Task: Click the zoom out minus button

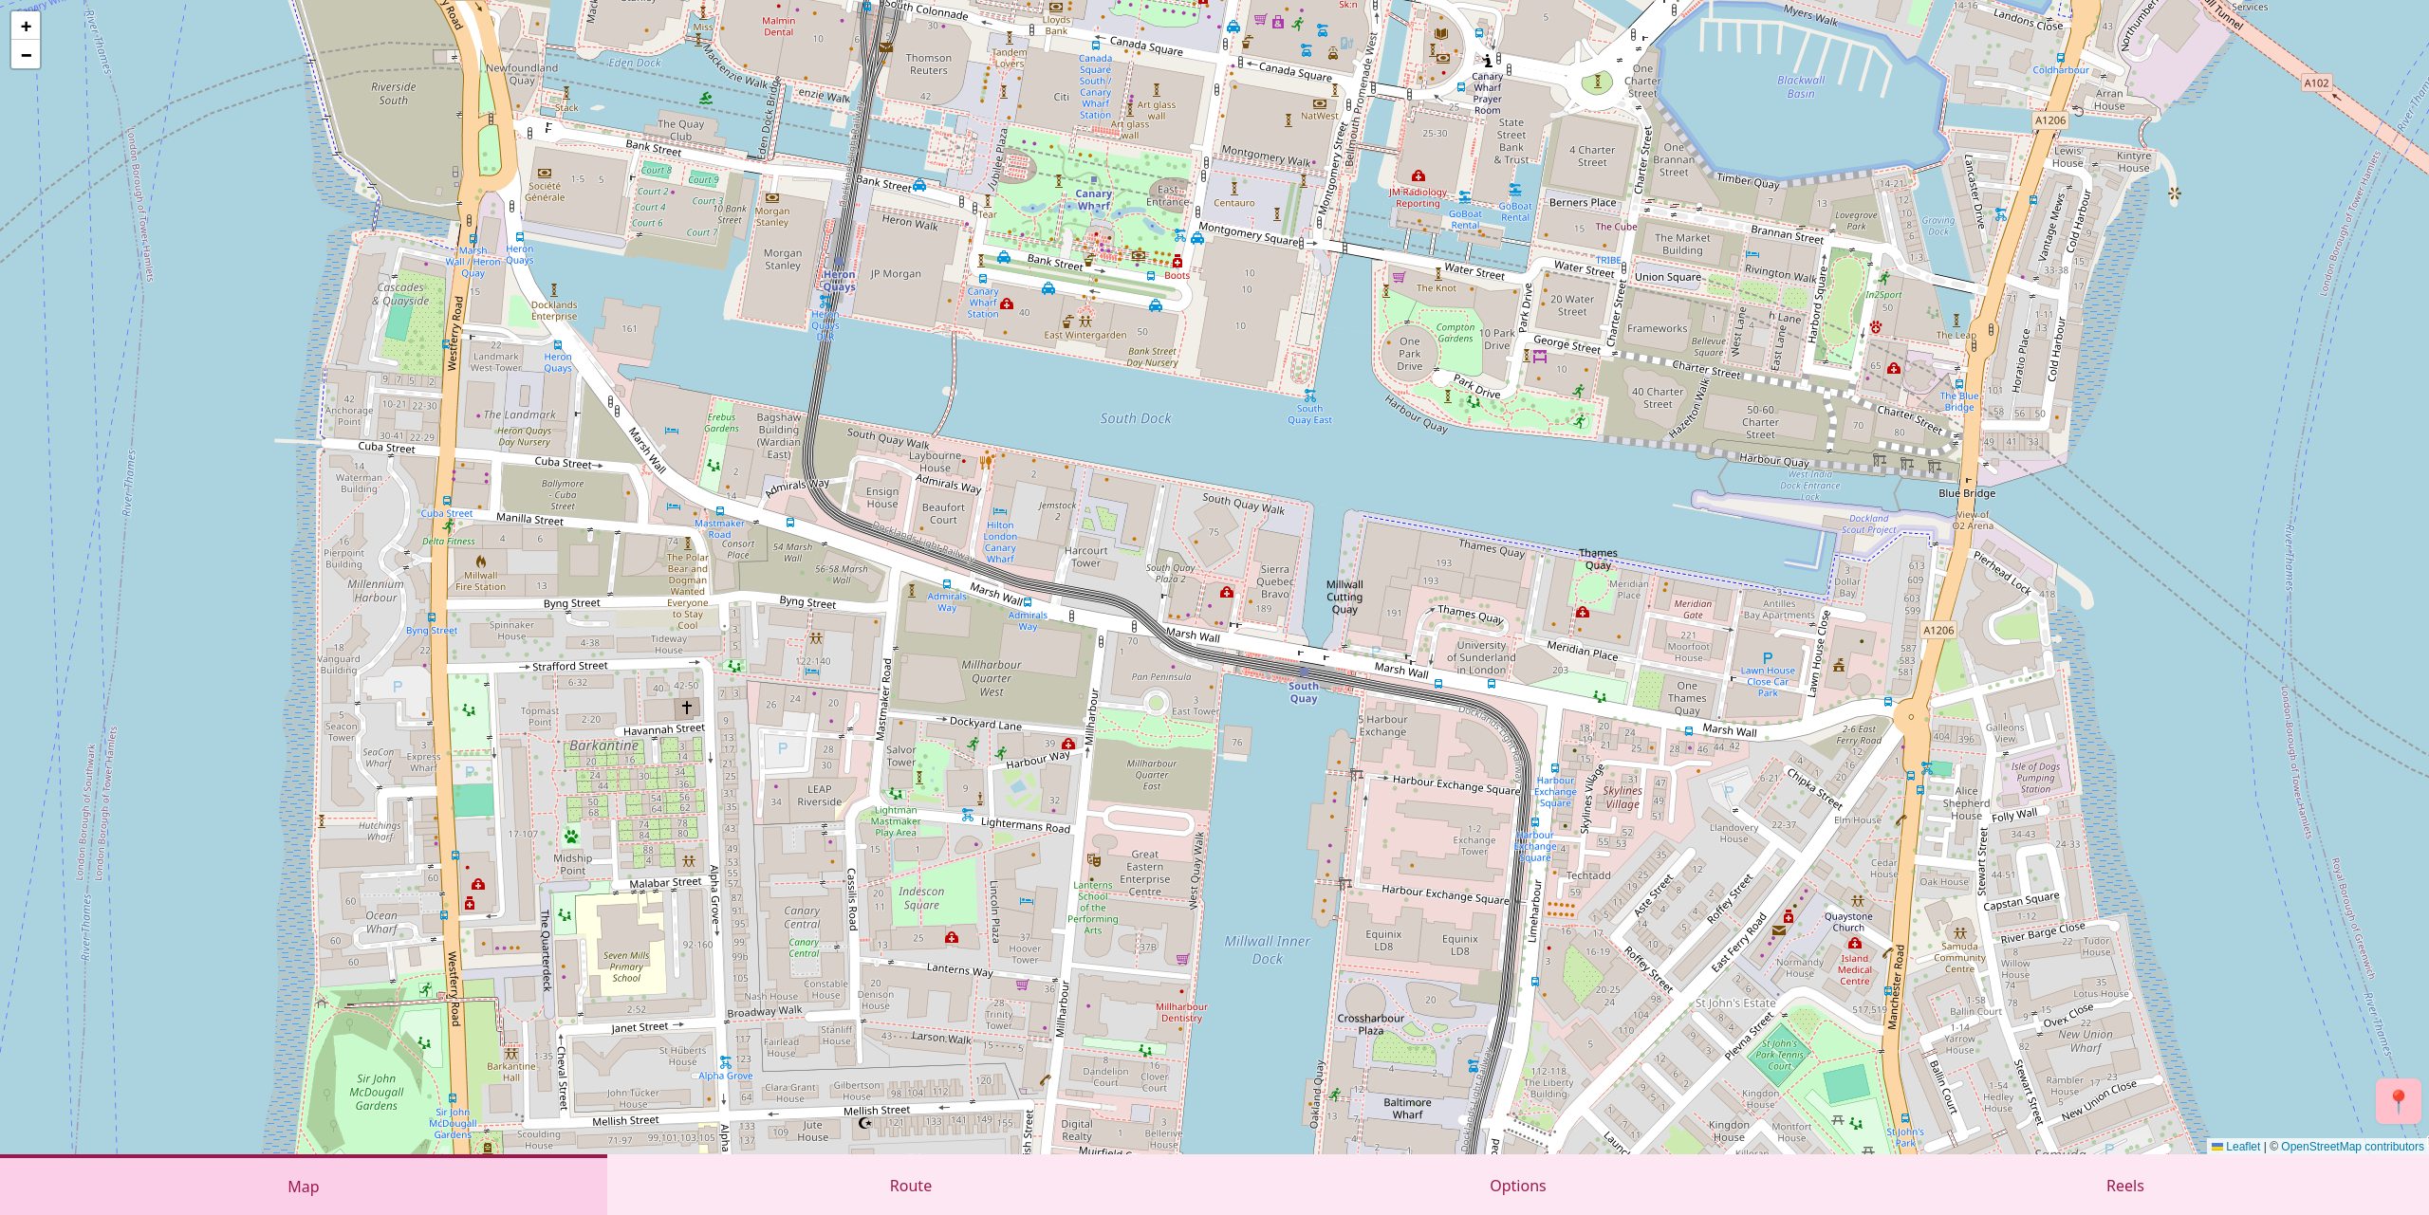Action: point(26,55)
